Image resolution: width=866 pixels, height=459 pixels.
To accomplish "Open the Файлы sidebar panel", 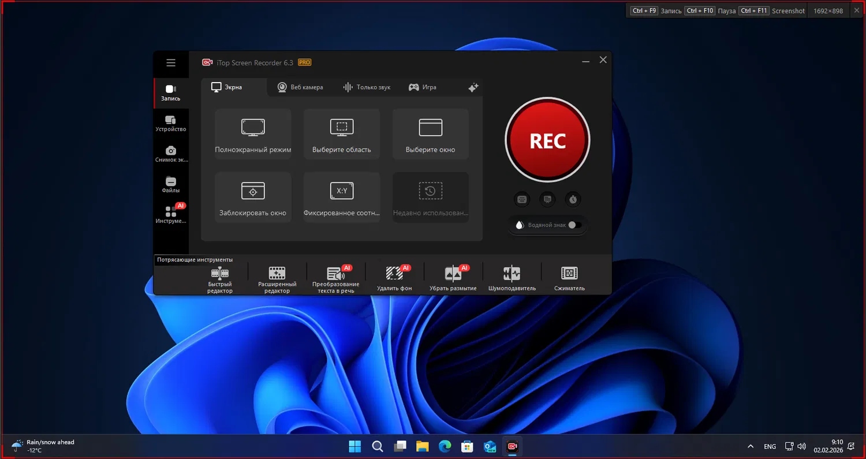I will tap(171, 184).
